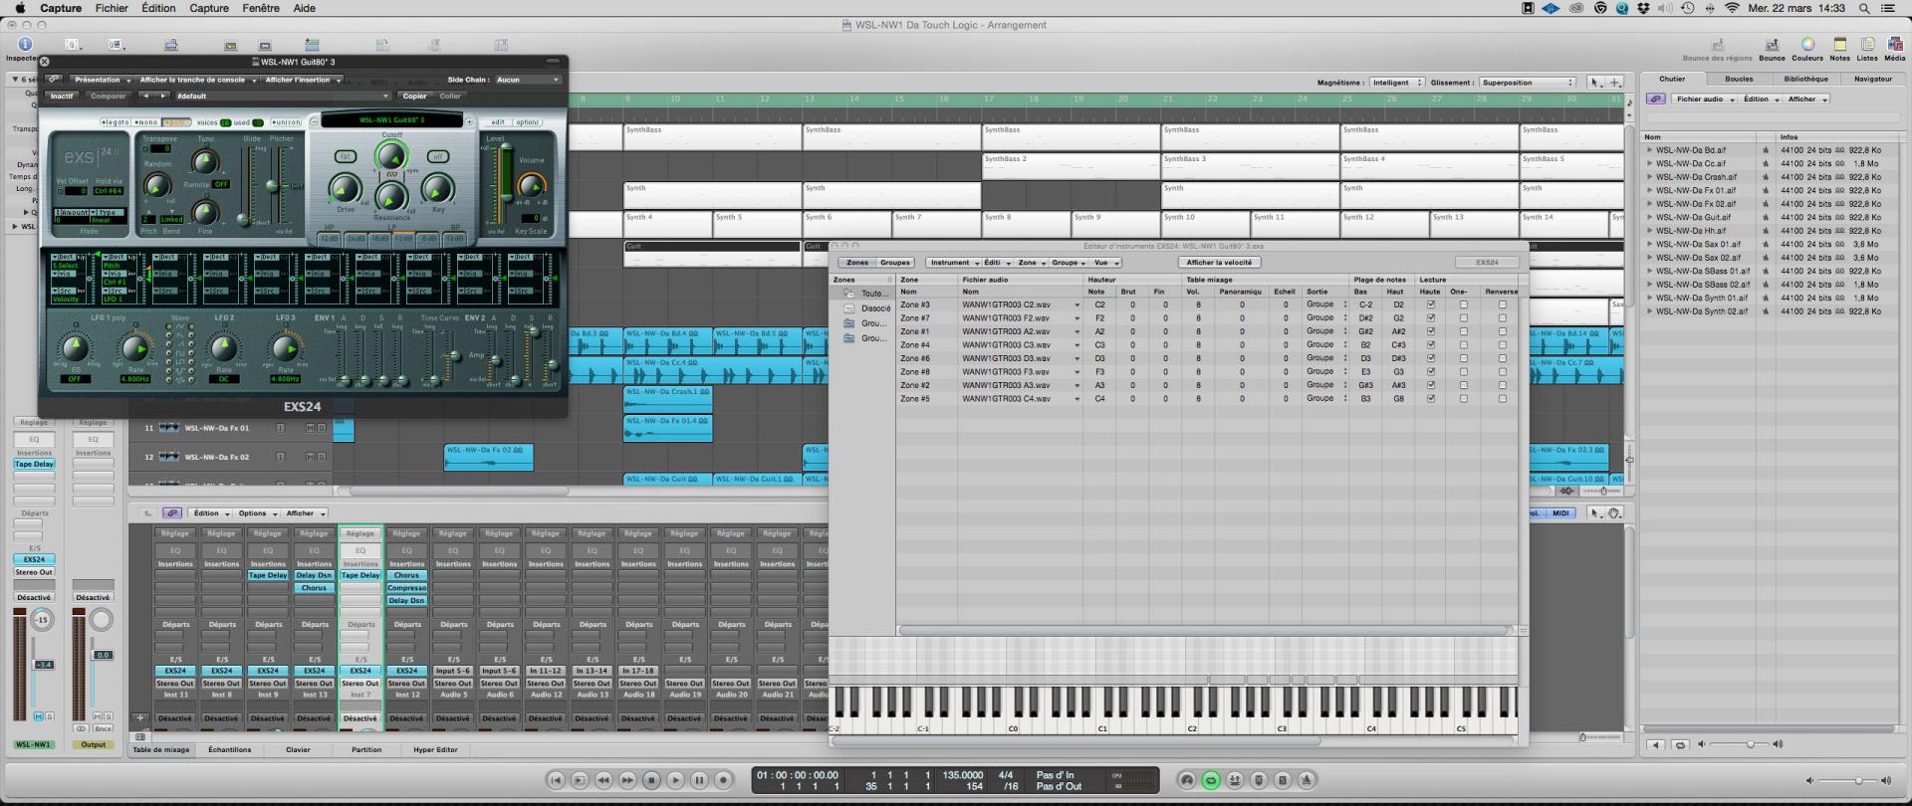The height and width of the screenshot is (806, 1912).
Task: Click the Stop transport button
Action: pyautogui.click(x=652, y=781)
